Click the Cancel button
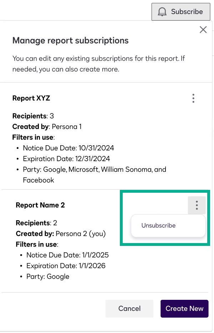214x333 pixels. point(129,308)
